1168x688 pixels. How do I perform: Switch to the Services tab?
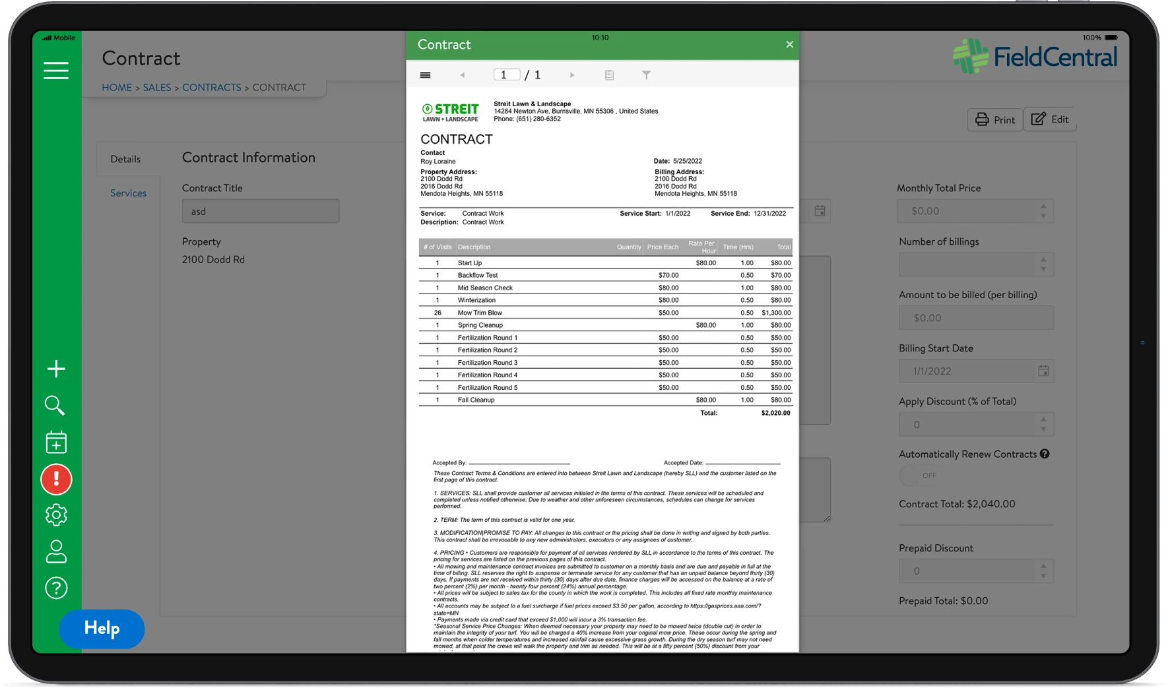tap(128, 193)
